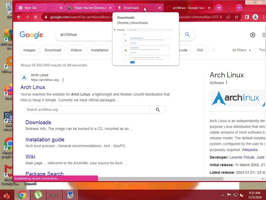This screenshot has width=266, height=200.
Task: Click the computer icon in taskbar
Action: [70, 195]
